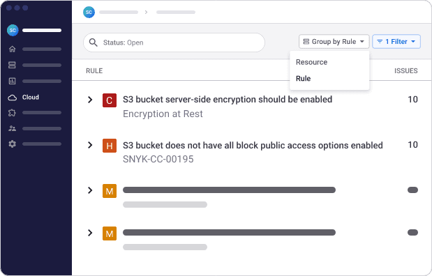Open the integrations puzzle piece icon
432x276 pixels.
[12, 112]
